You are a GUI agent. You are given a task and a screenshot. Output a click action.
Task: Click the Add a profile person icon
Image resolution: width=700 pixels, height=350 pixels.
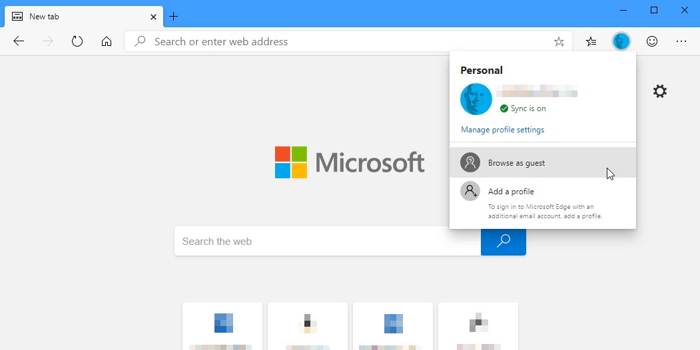click(x=470, y=191)
